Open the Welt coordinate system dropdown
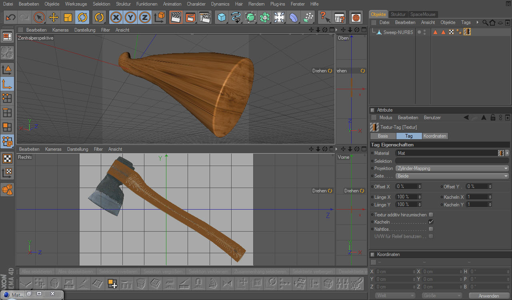The image size is (512, 300). click(395, 296)
